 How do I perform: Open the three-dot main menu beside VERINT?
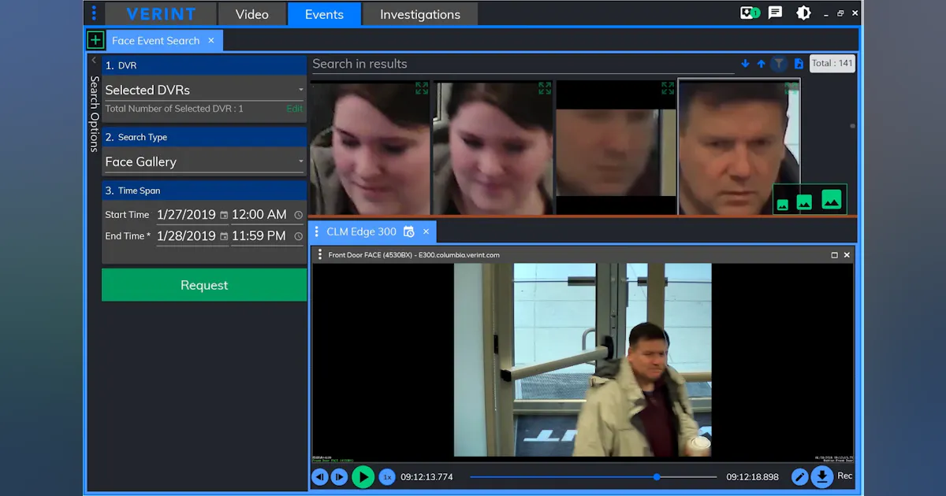tap(94, 13)
